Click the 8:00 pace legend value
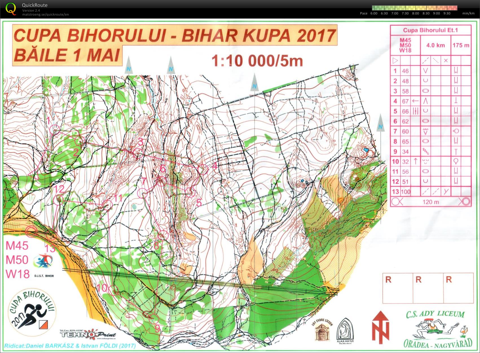The width and height of the screenshot is (480, 353). (x=415, y=13)
